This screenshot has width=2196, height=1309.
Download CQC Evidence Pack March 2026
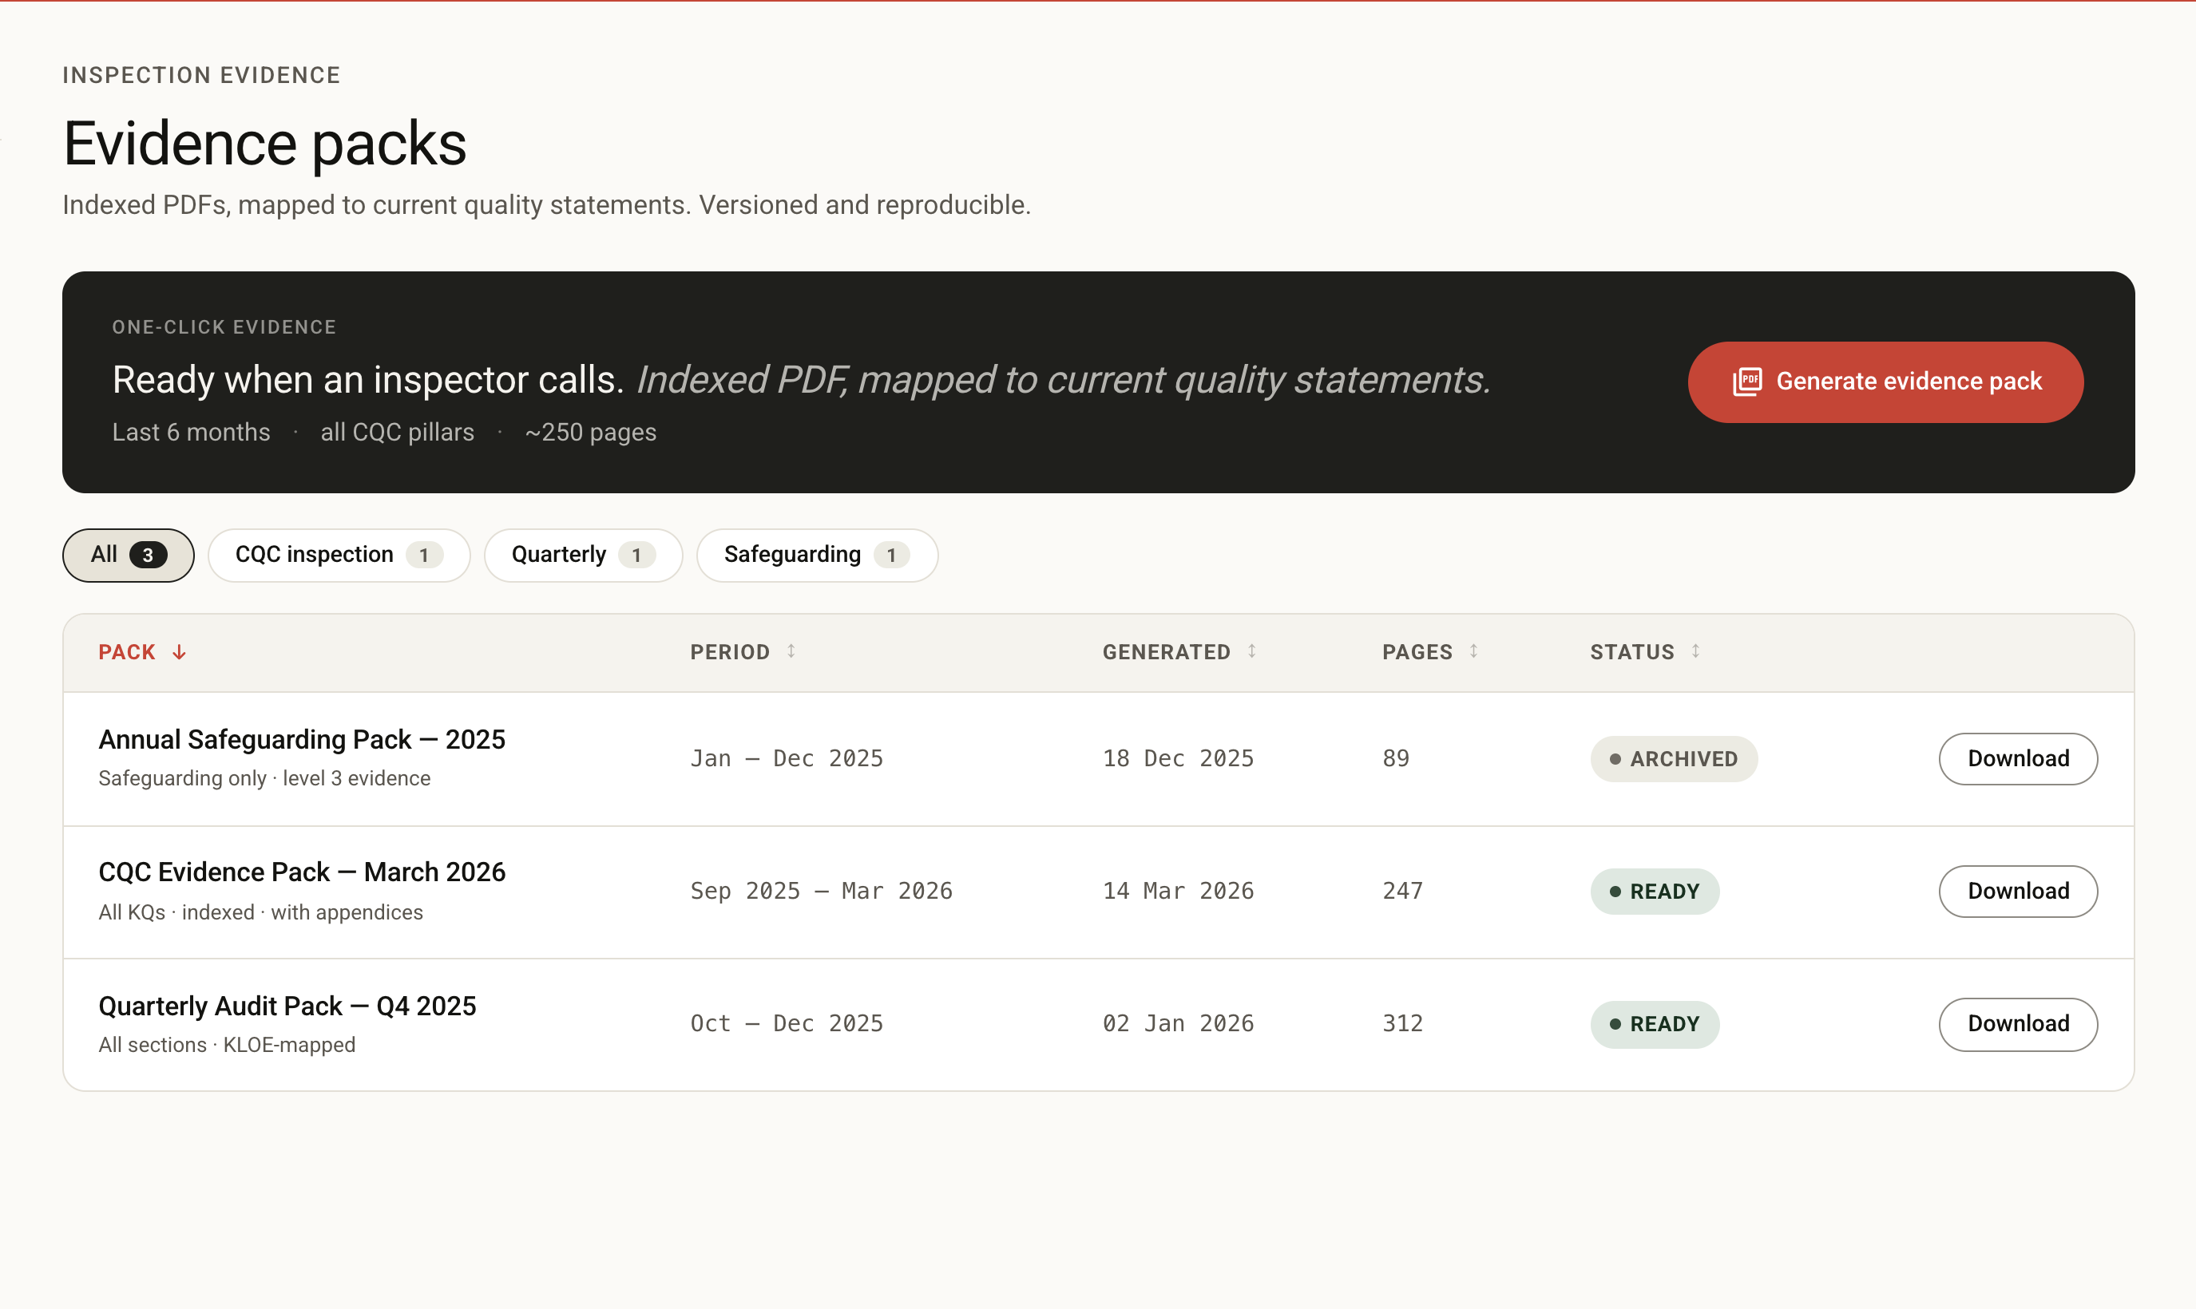click(x=2018, y=891)
